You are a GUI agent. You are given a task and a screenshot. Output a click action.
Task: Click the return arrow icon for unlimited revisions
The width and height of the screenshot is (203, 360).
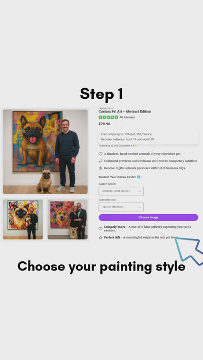[x=100, y=161]
